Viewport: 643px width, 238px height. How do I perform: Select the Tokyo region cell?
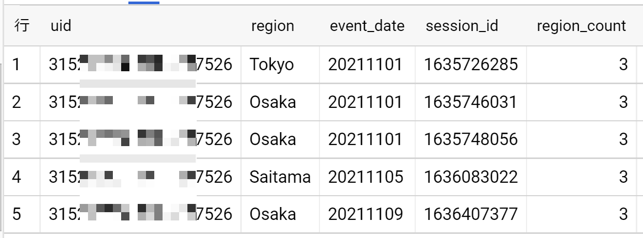click(271, 64)
